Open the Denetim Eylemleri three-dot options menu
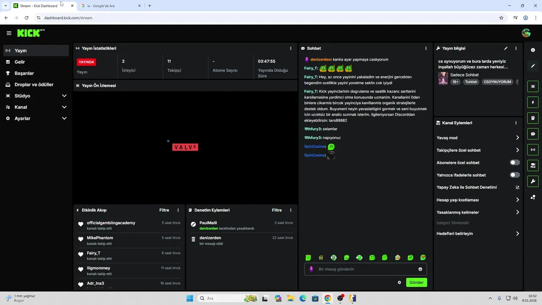 [x=290, y=210]
